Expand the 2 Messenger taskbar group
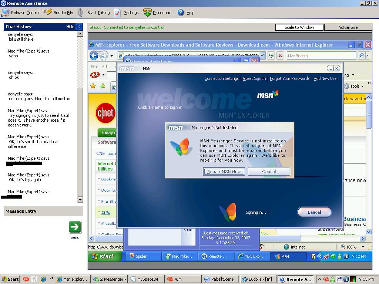 click(110, 279)
